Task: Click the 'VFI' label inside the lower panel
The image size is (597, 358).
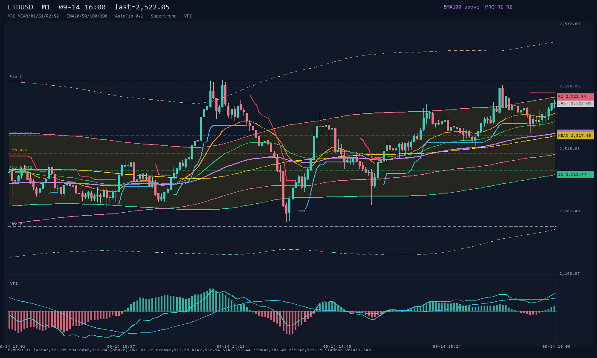Action: [x=14, y=283]
